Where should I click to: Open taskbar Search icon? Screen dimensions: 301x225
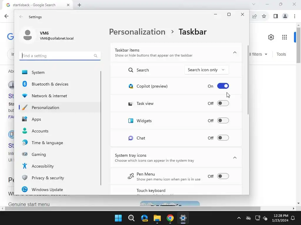coord(131,218)
